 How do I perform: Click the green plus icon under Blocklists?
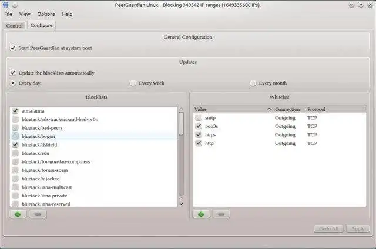pos(18,214)
